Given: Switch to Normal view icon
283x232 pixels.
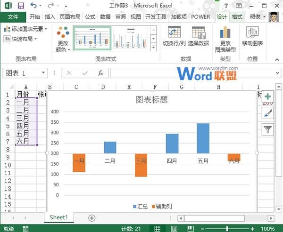Looking at the screenshot, I should [157, 228].
